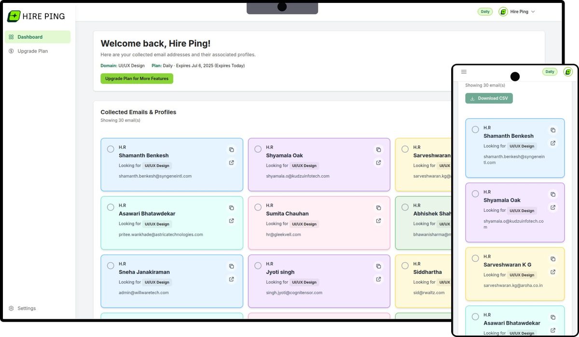Open Dashboard in the sidebar

[38, 37]
